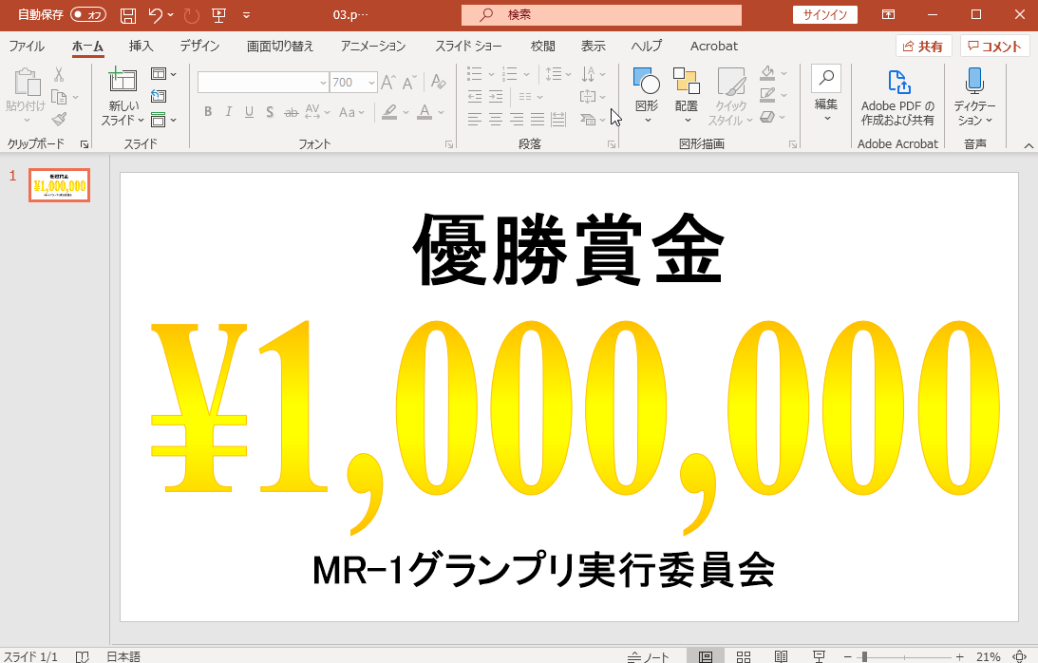The image size is (1038, 663).
Task: Toggle the Notes (ノート) pane
Action: 649,656
